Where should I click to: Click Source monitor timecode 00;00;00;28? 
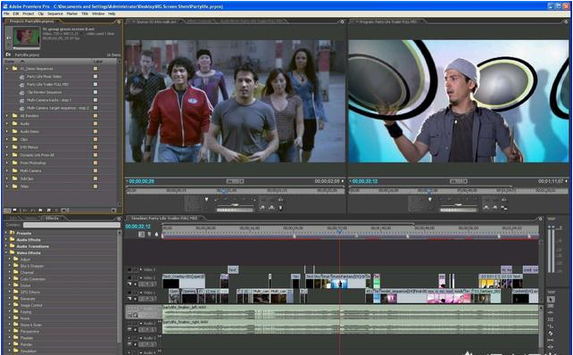pyautogui.click(x=141, y=182)
